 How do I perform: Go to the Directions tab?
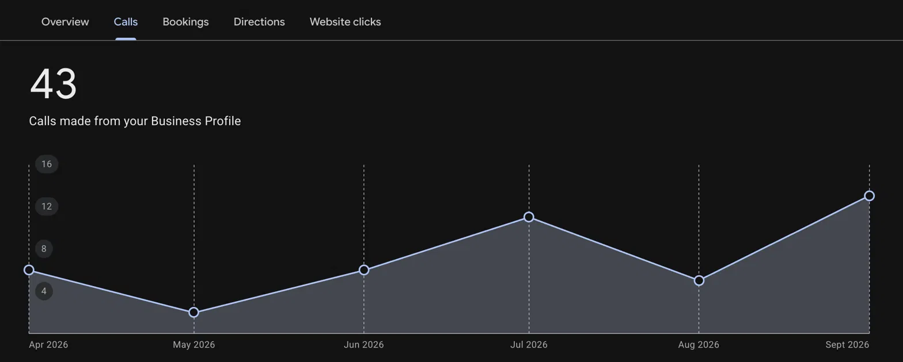tap(259, 22)
